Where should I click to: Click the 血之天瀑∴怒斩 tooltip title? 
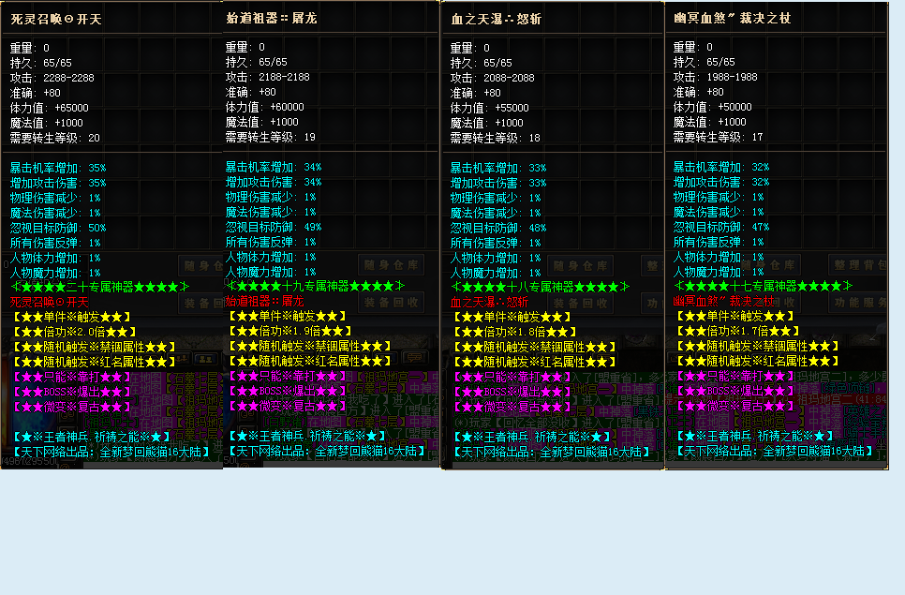pos(496,19)
